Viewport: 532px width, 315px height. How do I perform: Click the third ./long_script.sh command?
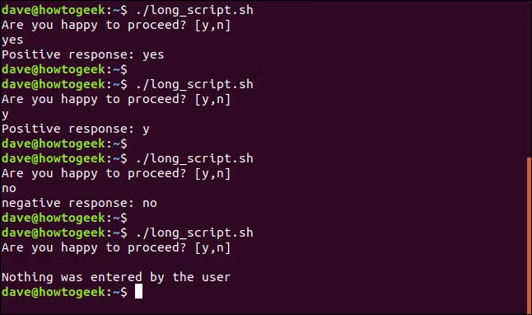point(194,158)
